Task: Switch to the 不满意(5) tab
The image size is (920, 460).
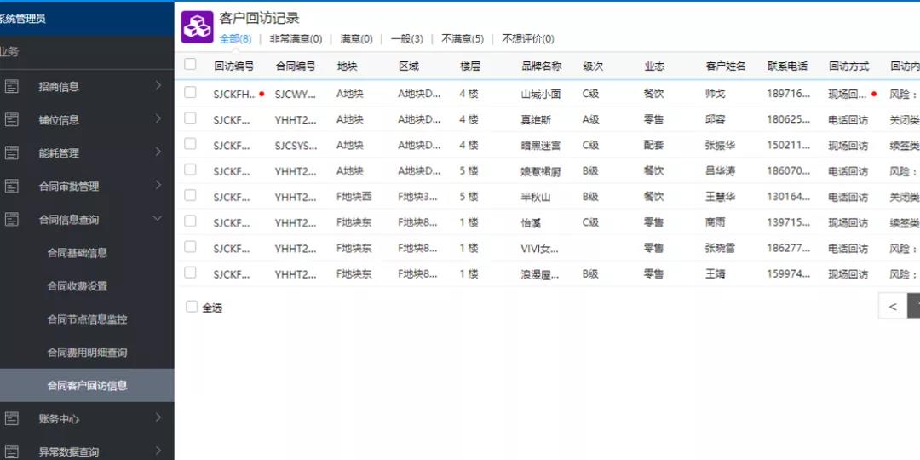Action: point(462,39)
